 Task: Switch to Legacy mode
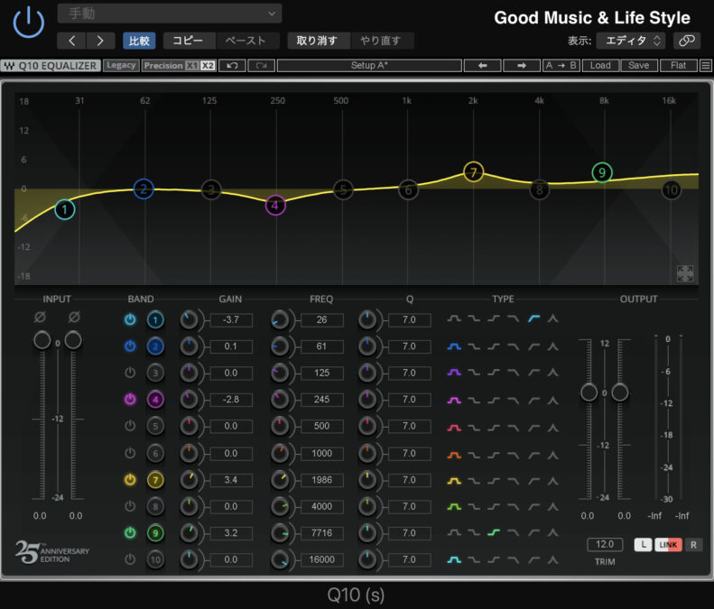(x=121, y=66)
